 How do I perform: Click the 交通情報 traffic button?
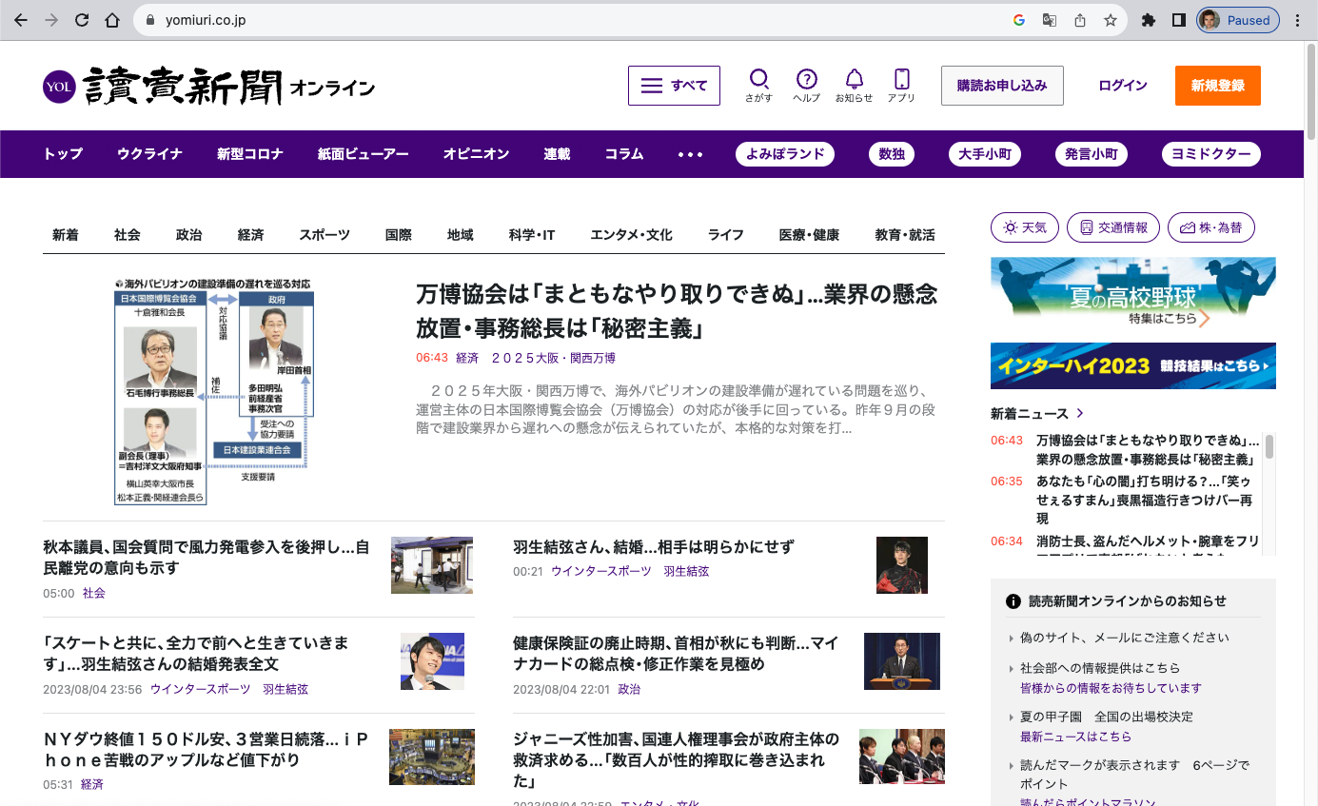coord(1113,228)
